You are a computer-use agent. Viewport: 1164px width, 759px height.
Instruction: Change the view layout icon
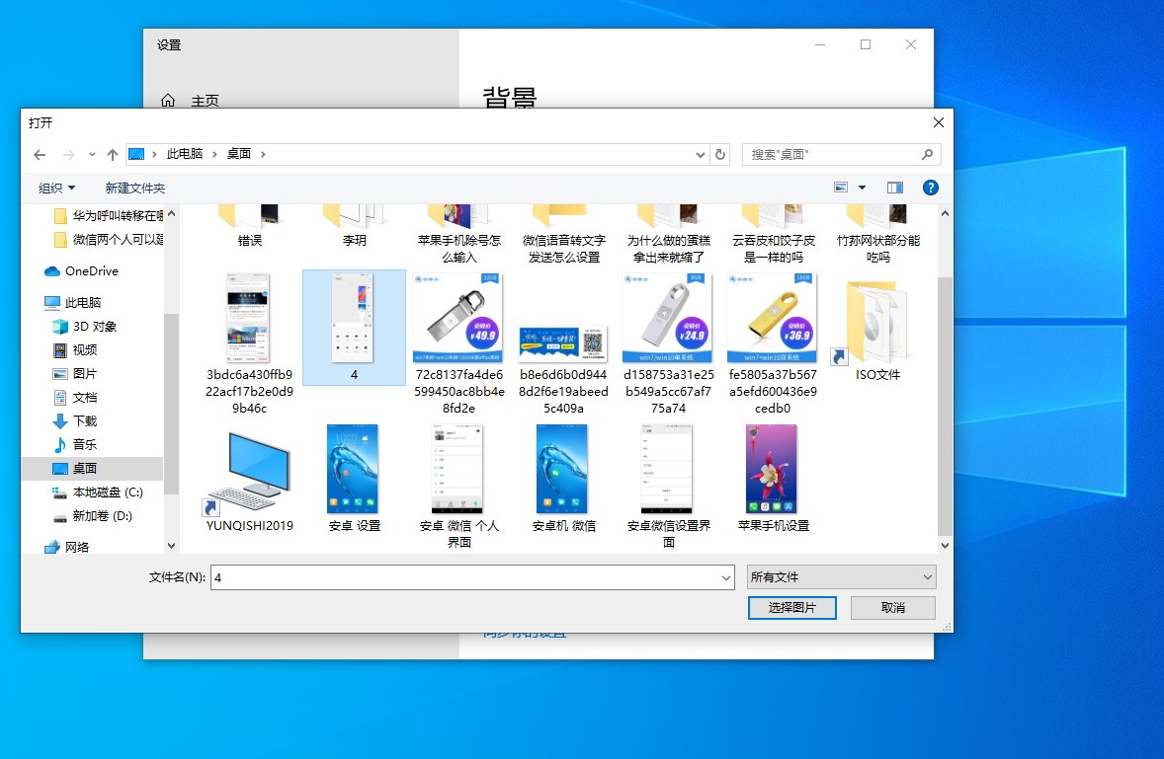coord(840,188)
